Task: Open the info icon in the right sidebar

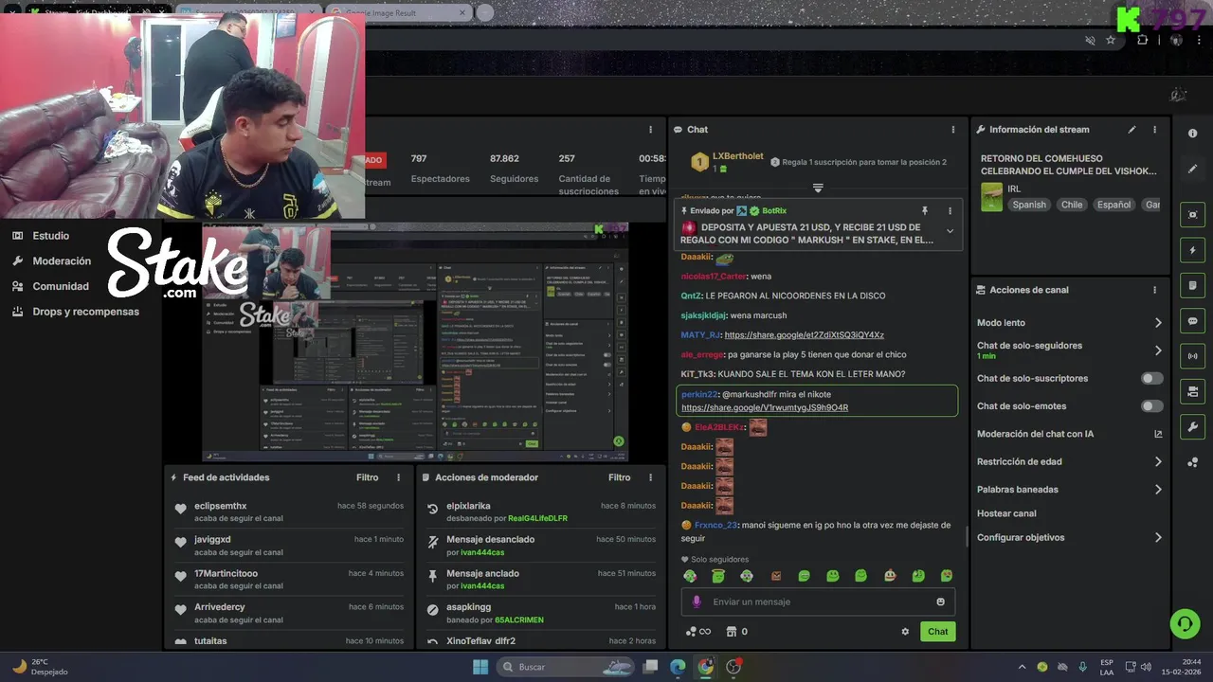Action: 1192,134
